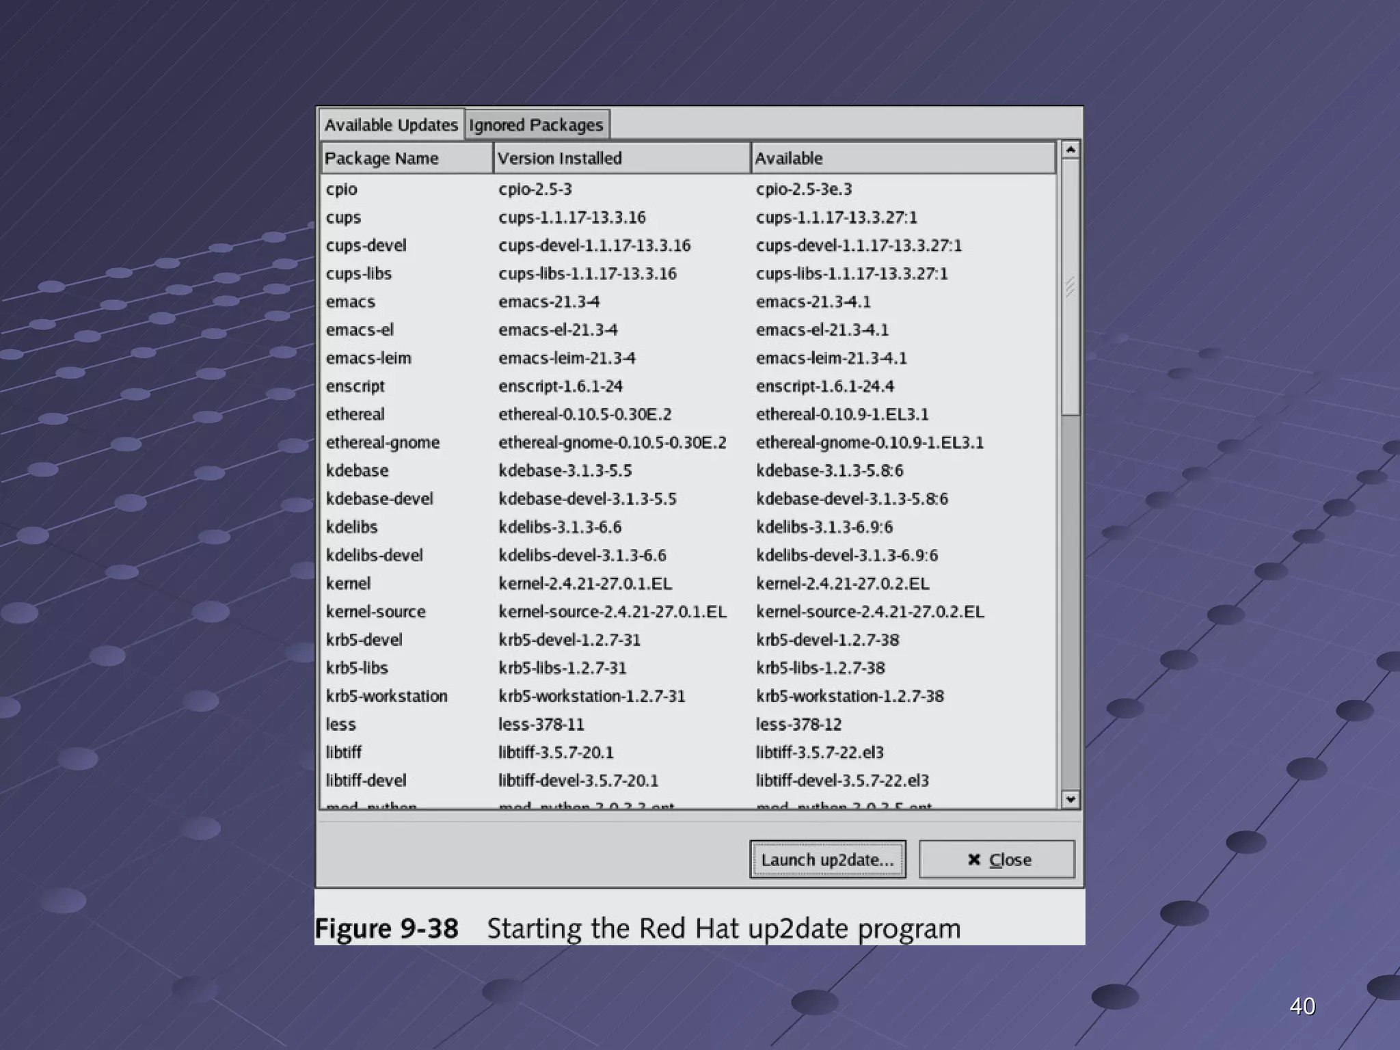Click installed version libtiff-3.5.7-20.1
The height and width of the screenshot is (1050, 1400).
coord(556,752)
